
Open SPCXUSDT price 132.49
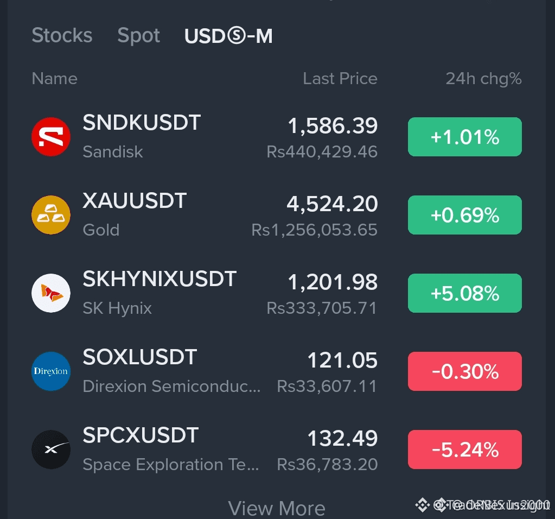(342, 438)
